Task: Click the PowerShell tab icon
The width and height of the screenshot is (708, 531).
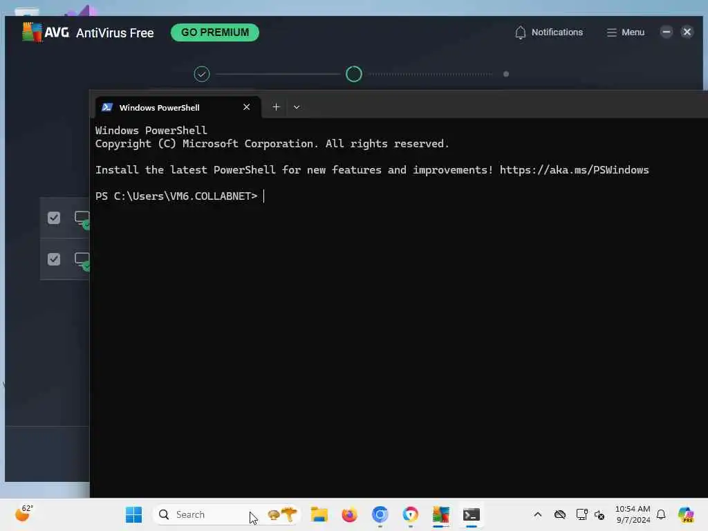Action: click(x=107, y=107)
